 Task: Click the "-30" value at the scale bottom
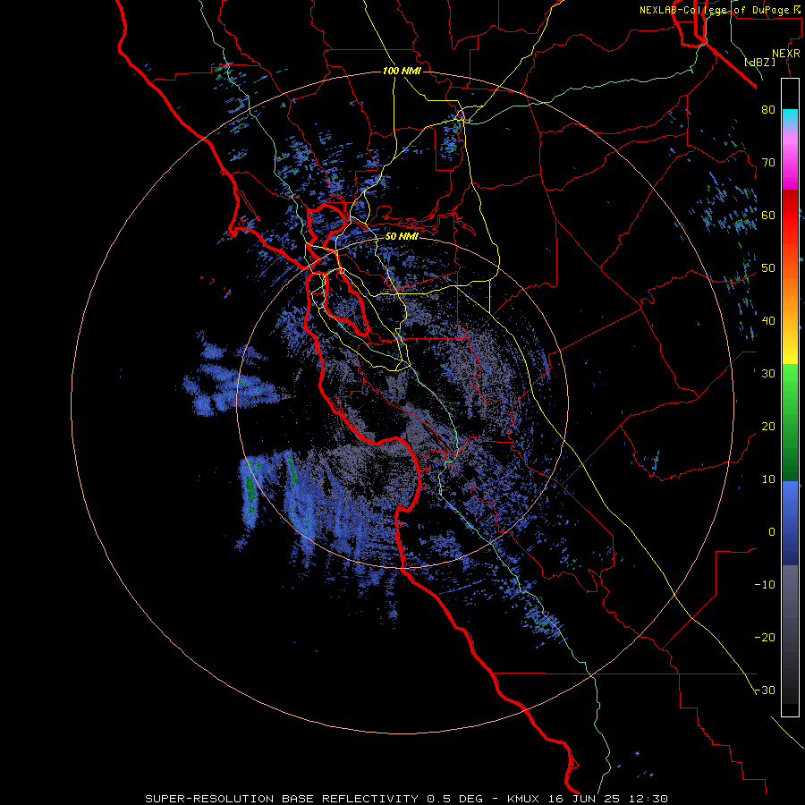pyautogui.click(x=765, y=690)
